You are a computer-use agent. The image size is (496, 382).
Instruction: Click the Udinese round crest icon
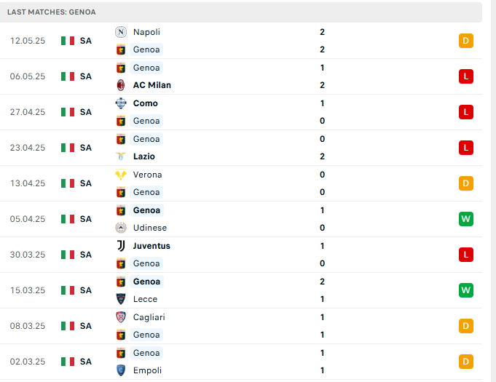[x=120, y=228]
